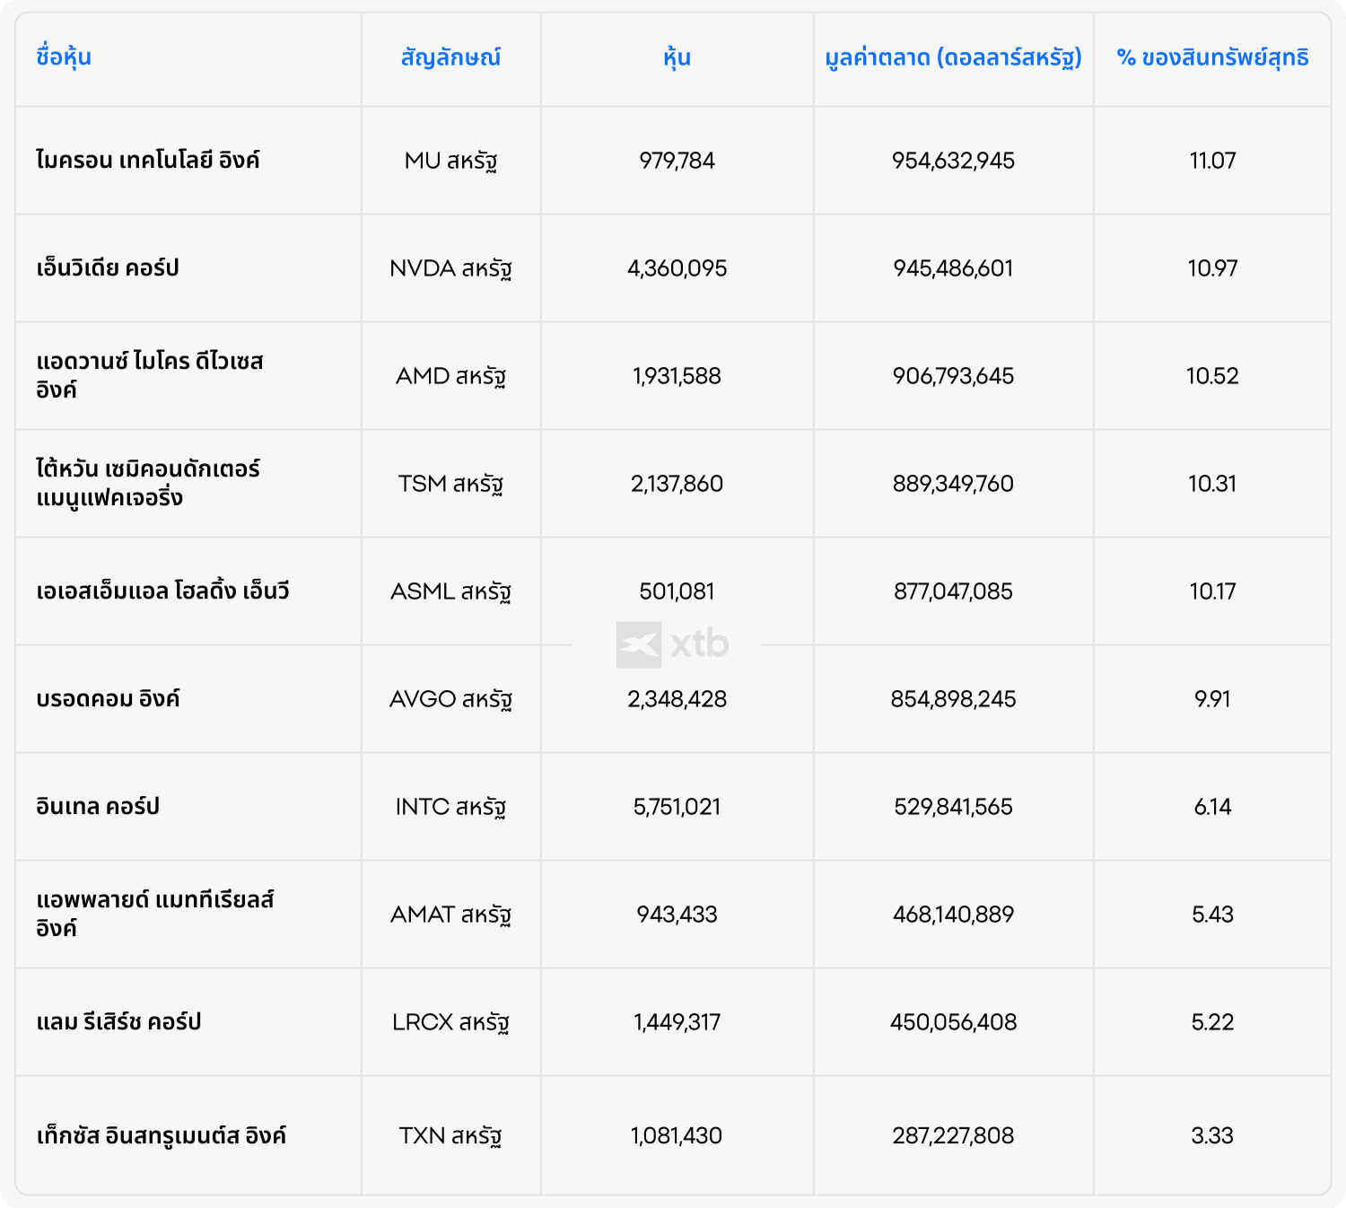Select the symbol 'TXN สหรัฐ'
The image size is (1346, 1208).
(x=450, y=1136)
